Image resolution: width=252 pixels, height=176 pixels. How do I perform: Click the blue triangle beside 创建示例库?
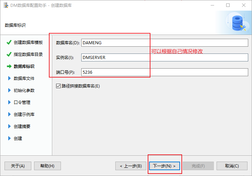pyautogui.click(x=9, y=114)
